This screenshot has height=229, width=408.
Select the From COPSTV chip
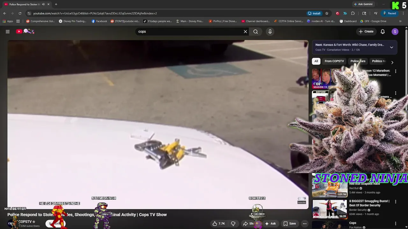click(334, 61)
